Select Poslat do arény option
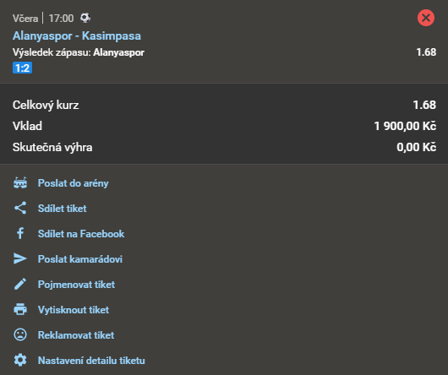 (x=74, y=183)
